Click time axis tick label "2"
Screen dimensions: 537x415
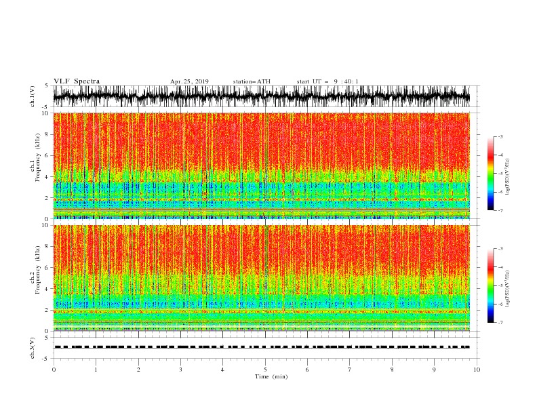pyautogui.click(x=138, y=370)
